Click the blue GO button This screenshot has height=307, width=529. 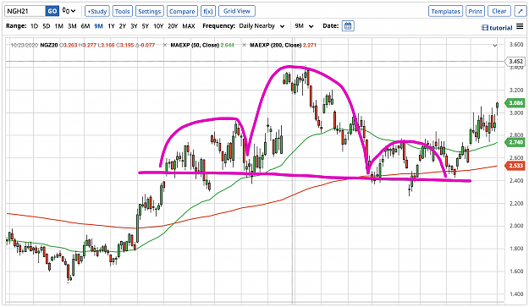pyautogui.click(x=52, y=11)
